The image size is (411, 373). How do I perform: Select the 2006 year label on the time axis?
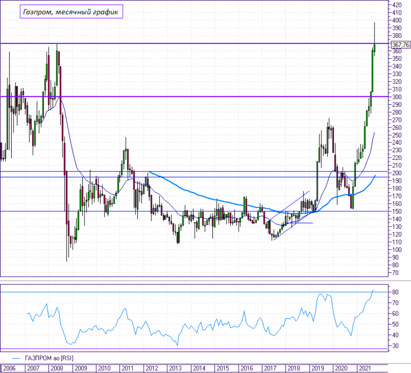(x=9, y=368)
